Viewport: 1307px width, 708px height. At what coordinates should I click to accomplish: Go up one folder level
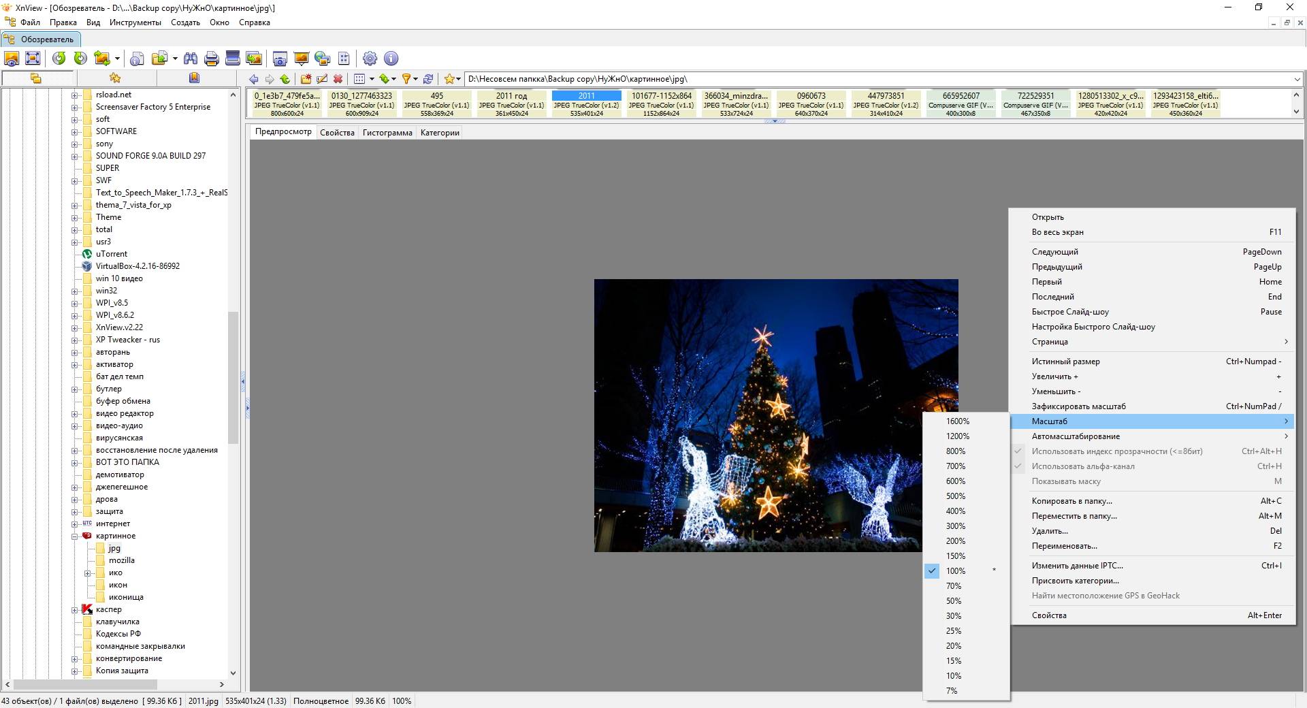[285, 79]
